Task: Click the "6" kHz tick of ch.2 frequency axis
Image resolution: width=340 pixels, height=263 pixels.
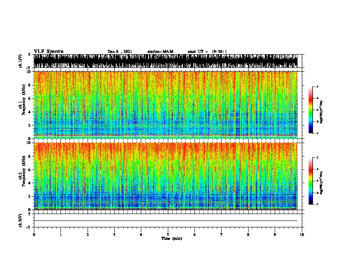Action: 30,170
